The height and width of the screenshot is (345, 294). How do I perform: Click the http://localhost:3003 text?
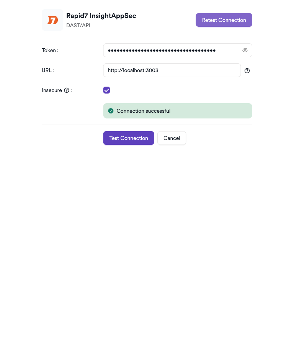tap(133, 71)
